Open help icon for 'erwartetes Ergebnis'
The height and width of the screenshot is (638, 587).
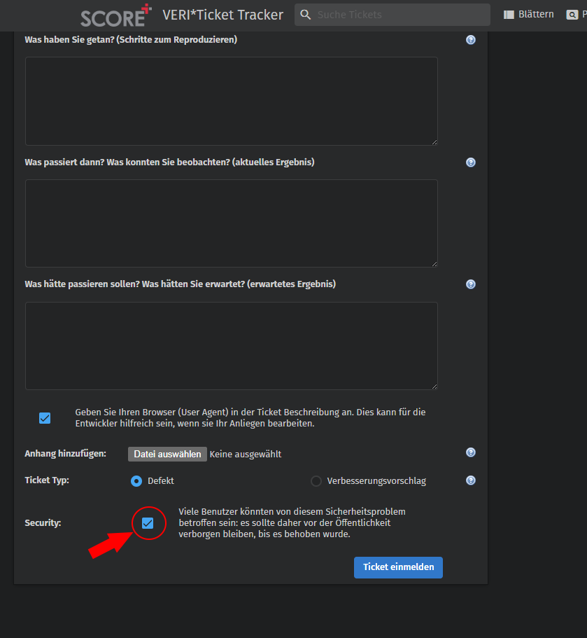(471, 284)
